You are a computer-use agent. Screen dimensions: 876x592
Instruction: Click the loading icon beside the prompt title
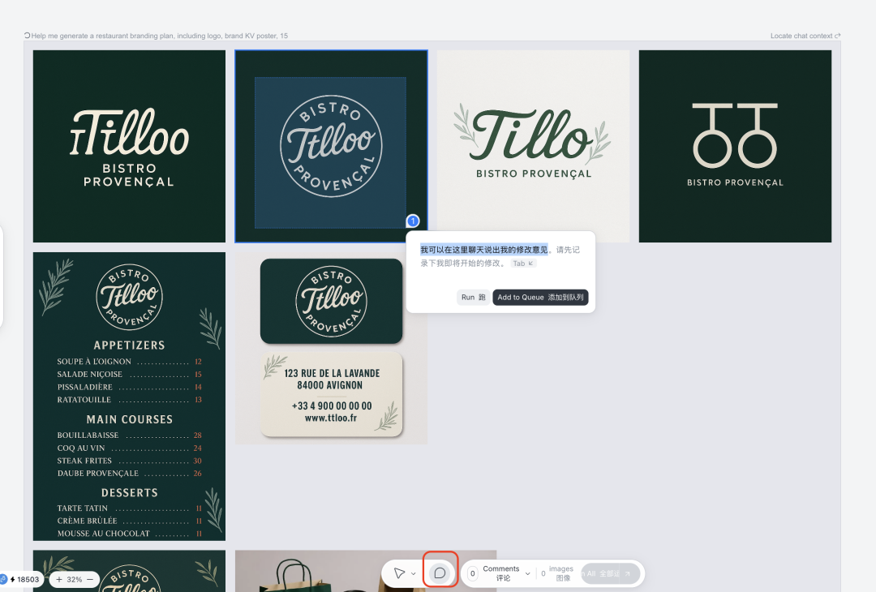27,35
